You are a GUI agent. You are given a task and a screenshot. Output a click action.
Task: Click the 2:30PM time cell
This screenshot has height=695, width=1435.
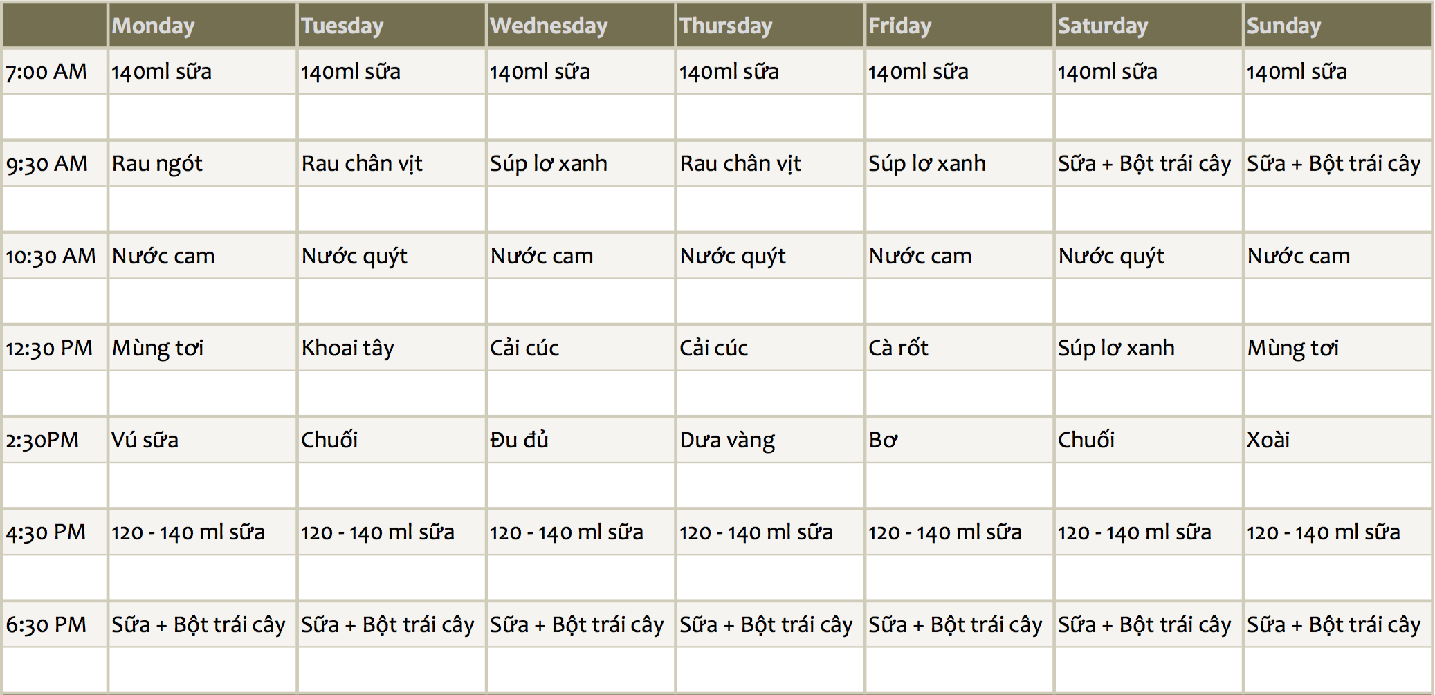tap(55, 440)
